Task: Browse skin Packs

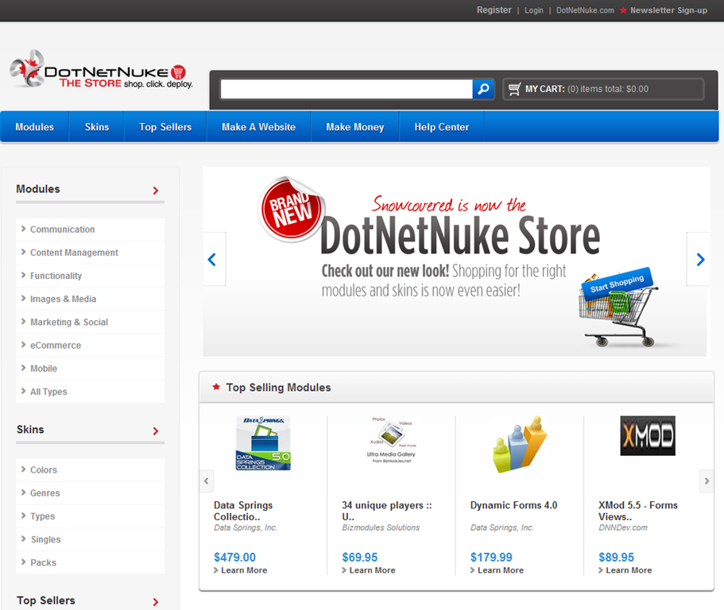Action: pos(90,562)
